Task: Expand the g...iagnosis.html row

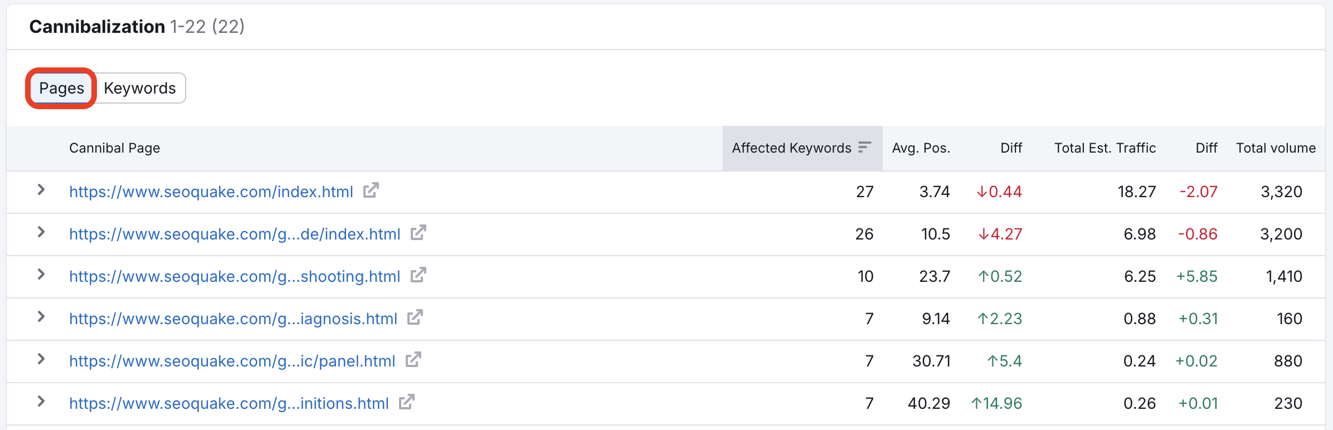Action: [x=41, y=317]
